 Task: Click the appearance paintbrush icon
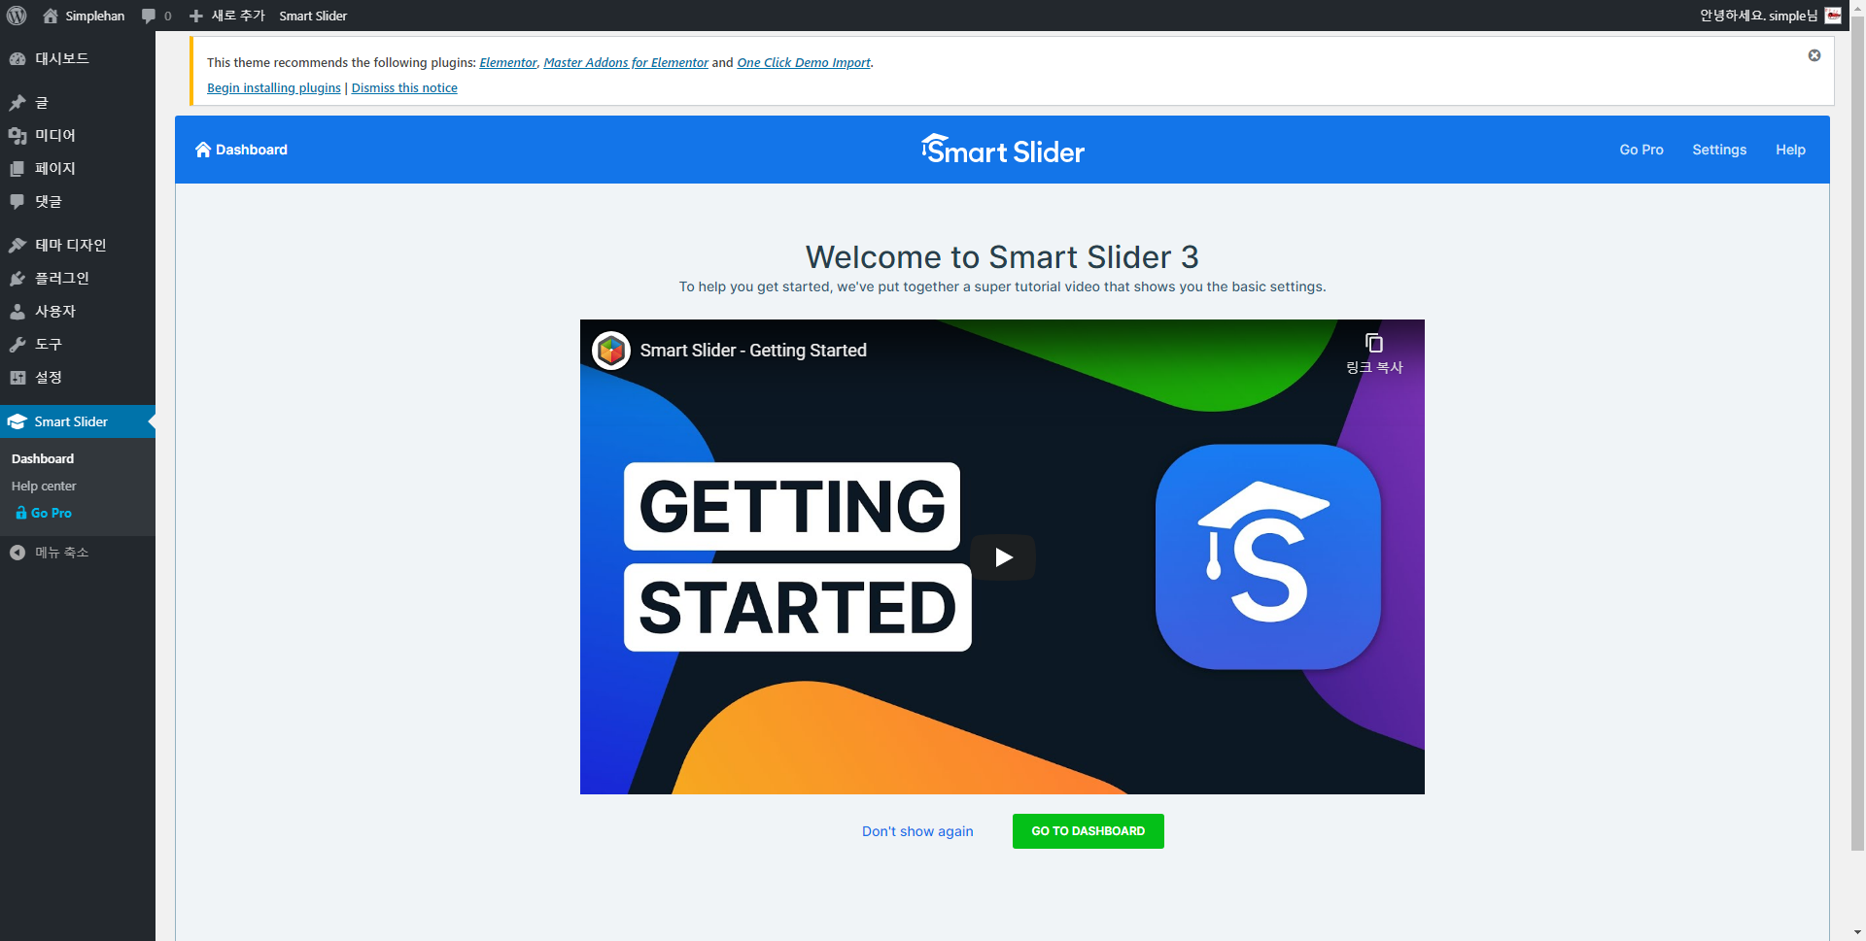[17, 245]
